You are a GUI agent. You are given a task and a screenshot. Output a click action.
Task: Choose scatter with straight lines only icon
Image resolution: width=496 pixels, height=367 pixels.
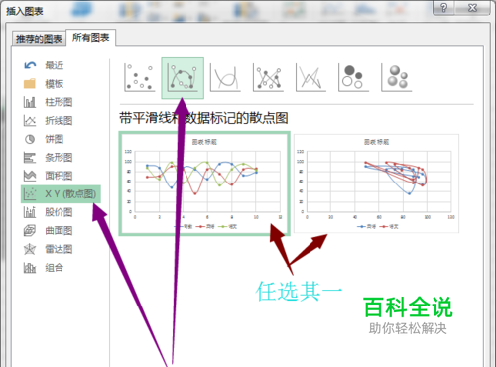[x=310, y=78]
